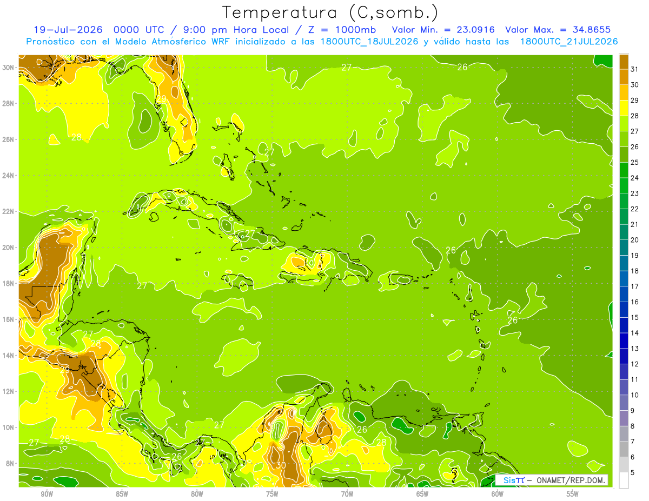649x501 pixels.
Task: Click the SisTT logo in the map footer
Action: tap(513, 480)
